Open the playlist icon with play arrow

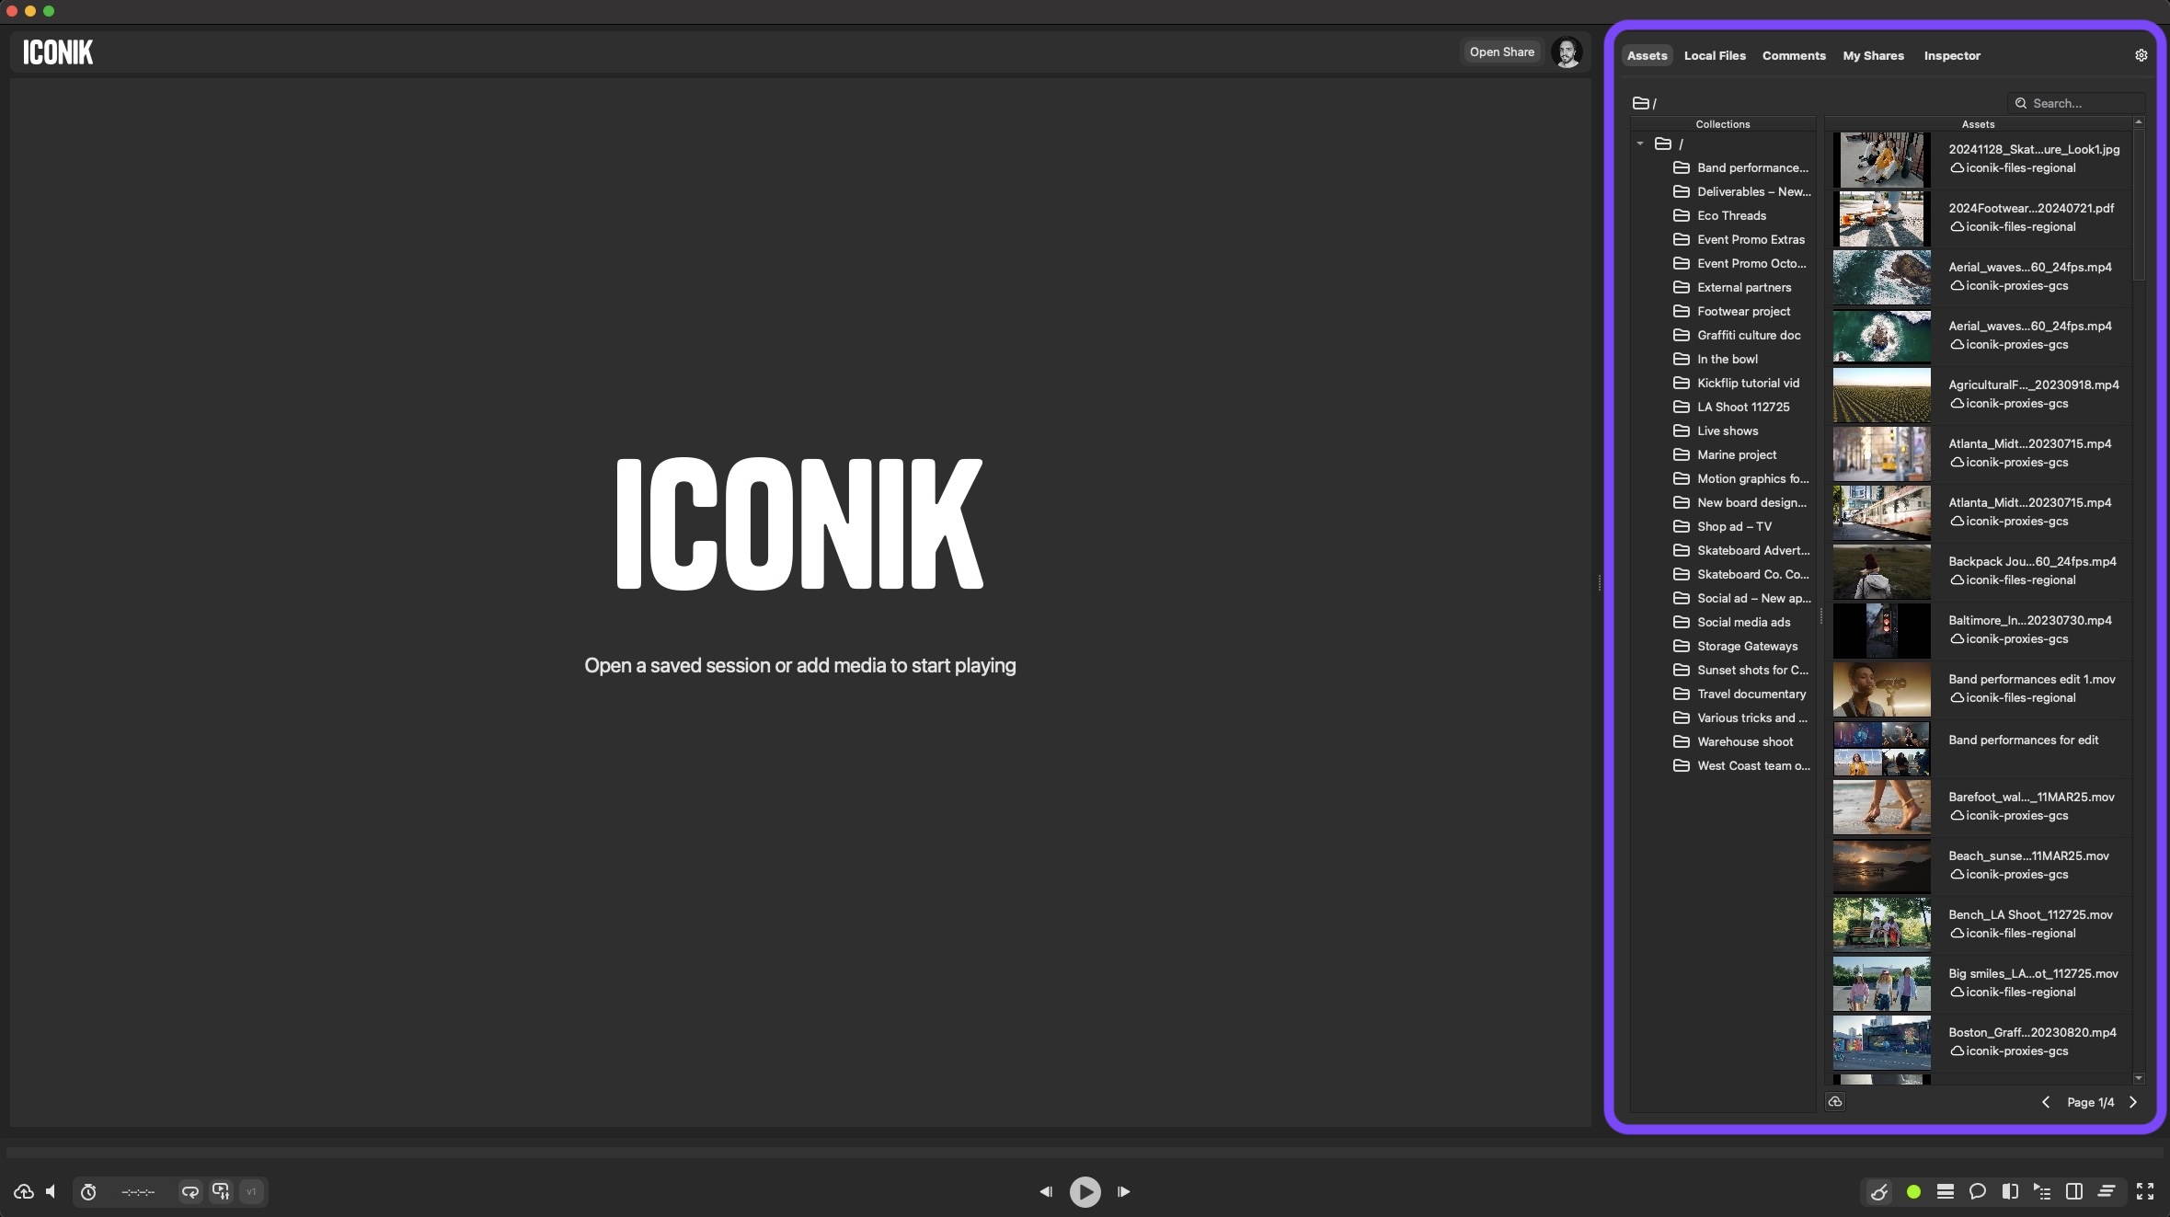pyautogui.click(x=2042, y=1191)
